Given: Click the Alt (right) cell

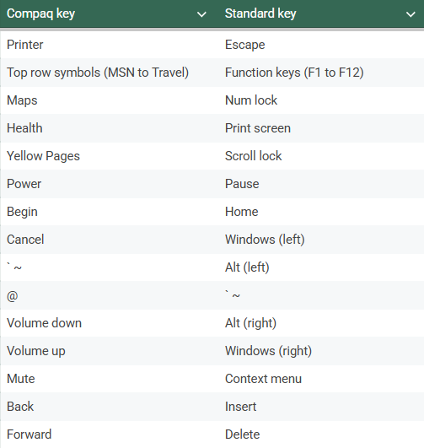Looking at the screenshot, I should pos(321,323).
